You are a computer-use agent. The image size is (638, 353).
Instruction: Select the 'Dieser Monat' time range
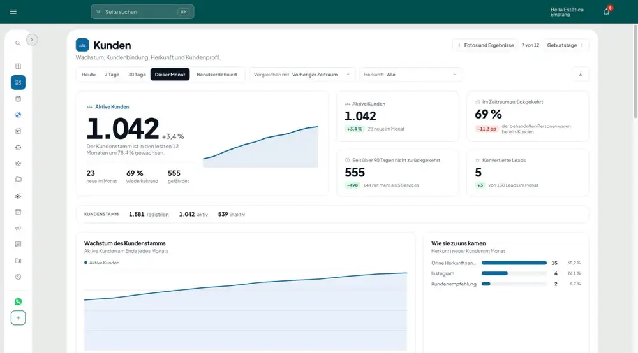[x=170, y=75]
